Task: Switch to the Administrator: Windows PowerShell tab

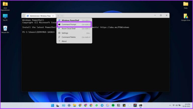Action: (40, 16)
